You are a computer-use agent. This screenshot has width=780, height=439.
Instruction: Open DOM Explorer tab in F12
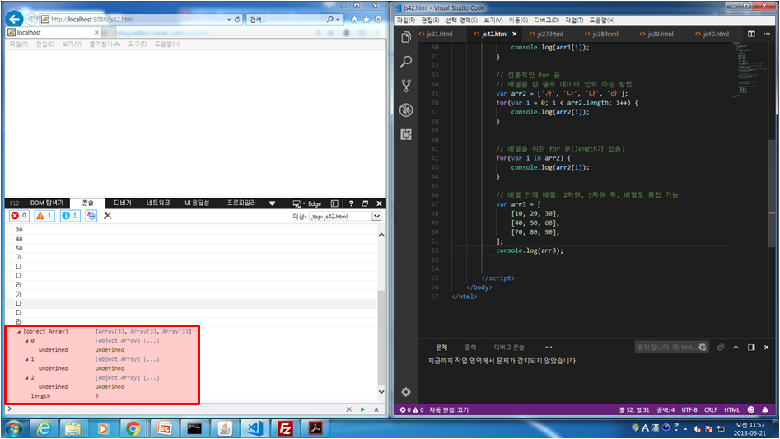[x=47, y=203]
